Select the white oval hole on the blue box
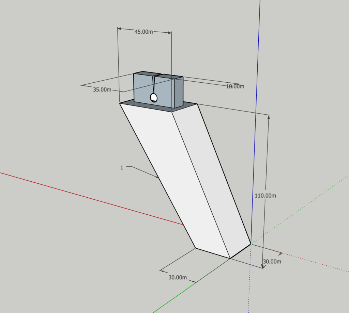This screenshot has width=349, height=313. 154,98
